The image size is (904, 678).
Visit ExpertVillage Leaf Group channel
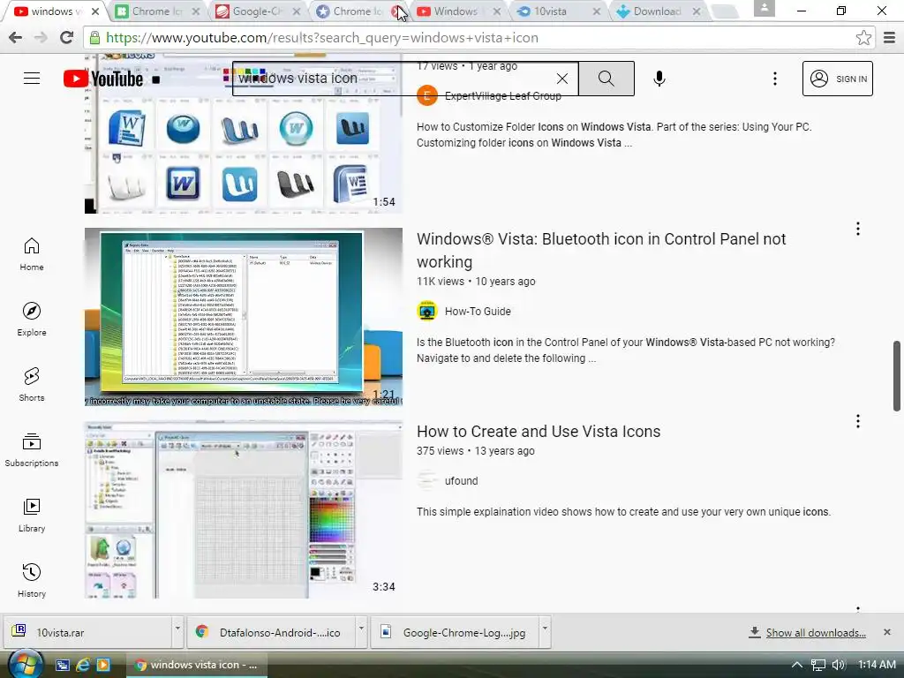point(502,95)
